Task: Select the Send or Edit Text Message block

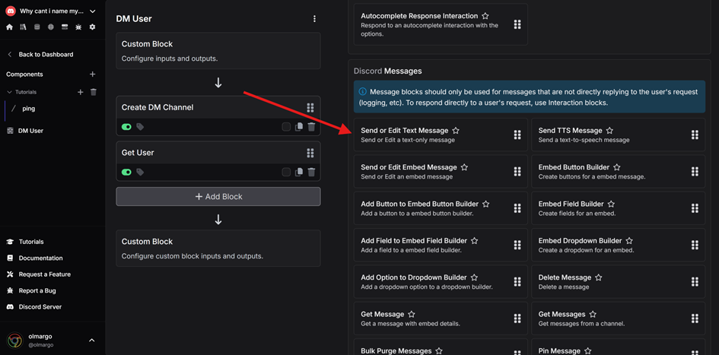Action: (x=441, y=135)
